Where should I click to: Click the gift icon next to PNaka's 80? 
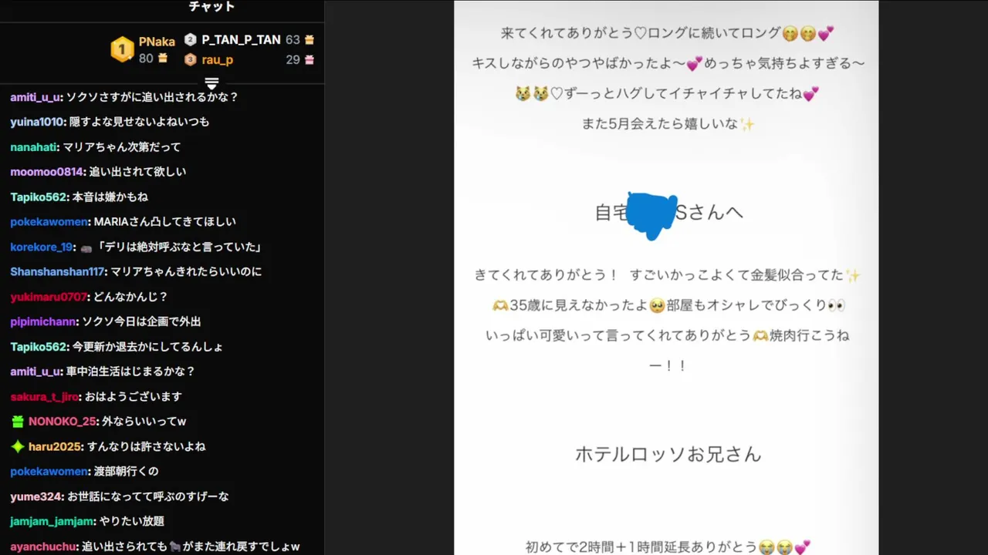point(163,58)
